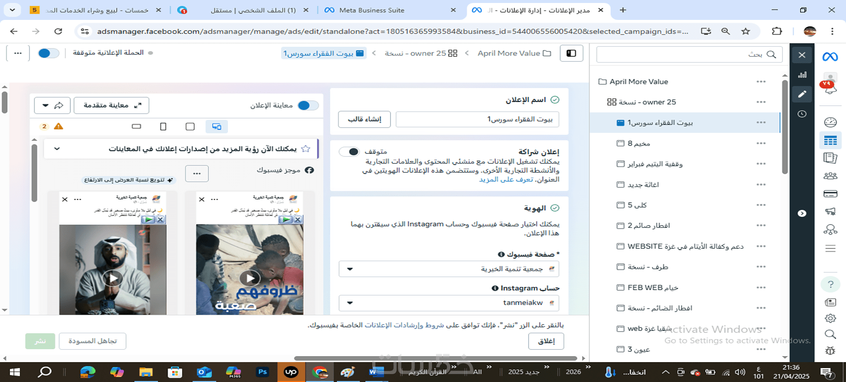Toggle the campaign status switch on

click(48, 53)
